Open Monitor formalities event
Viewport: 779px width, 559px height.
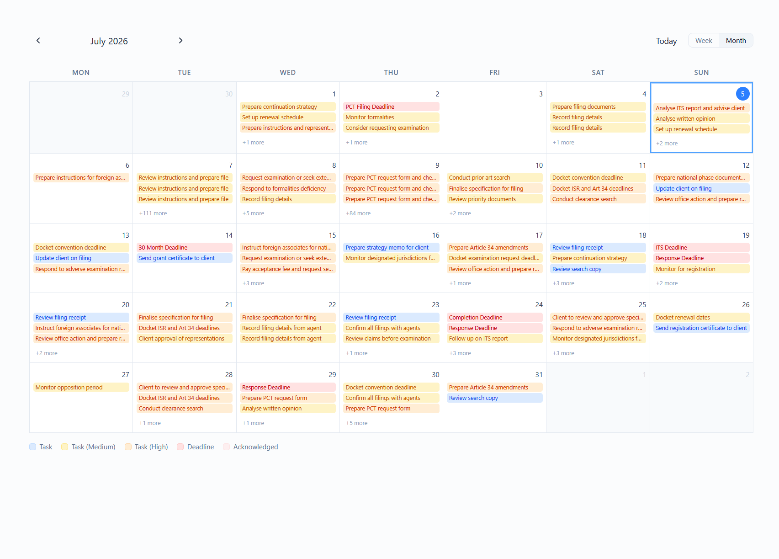pos(391,117)
